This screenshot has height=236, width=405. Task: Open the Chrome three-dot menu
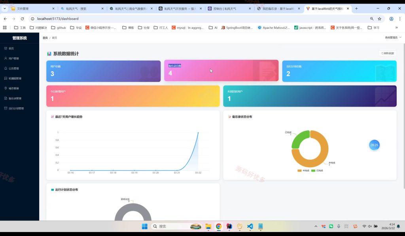(x=400, y=19)
